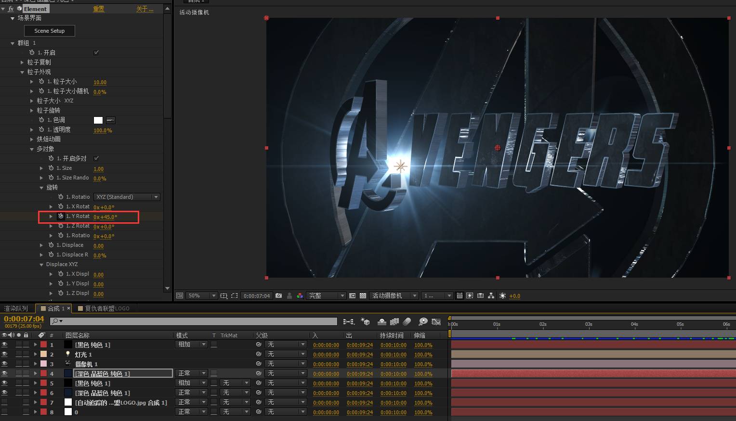The image size is (736, 421).
Task: Toggle the transparency grid checkerboard icon
Action: [363, 295]
